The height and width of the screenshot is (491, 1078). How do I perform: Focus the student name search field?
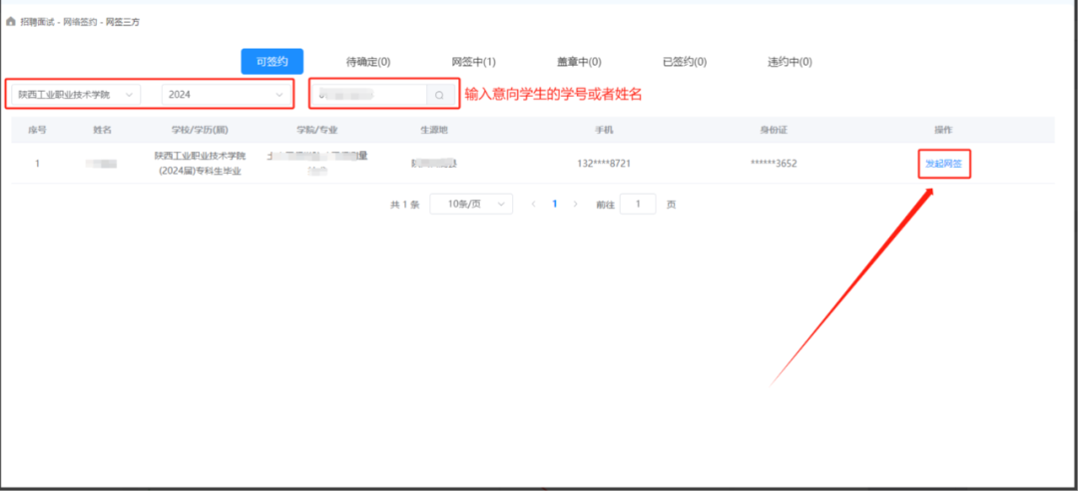[369, 95]
